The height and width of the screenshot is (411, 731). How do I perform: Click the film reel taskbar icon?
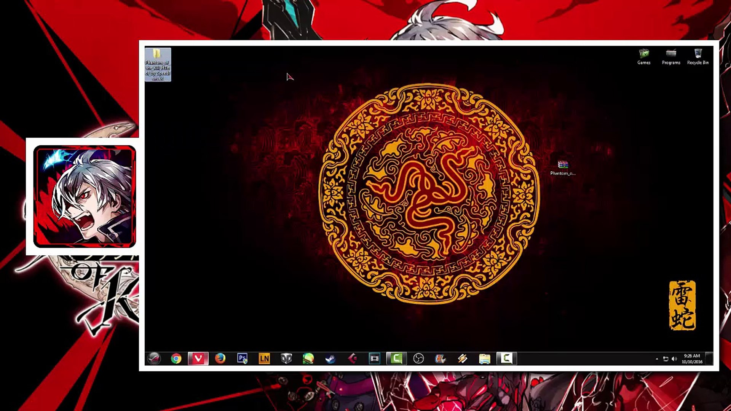tap(441, 358)
